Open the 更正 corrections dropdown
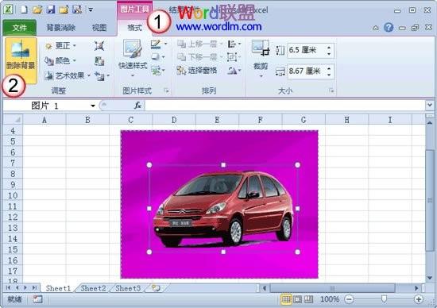Screen dimensions: 437x308 [60, 46]
